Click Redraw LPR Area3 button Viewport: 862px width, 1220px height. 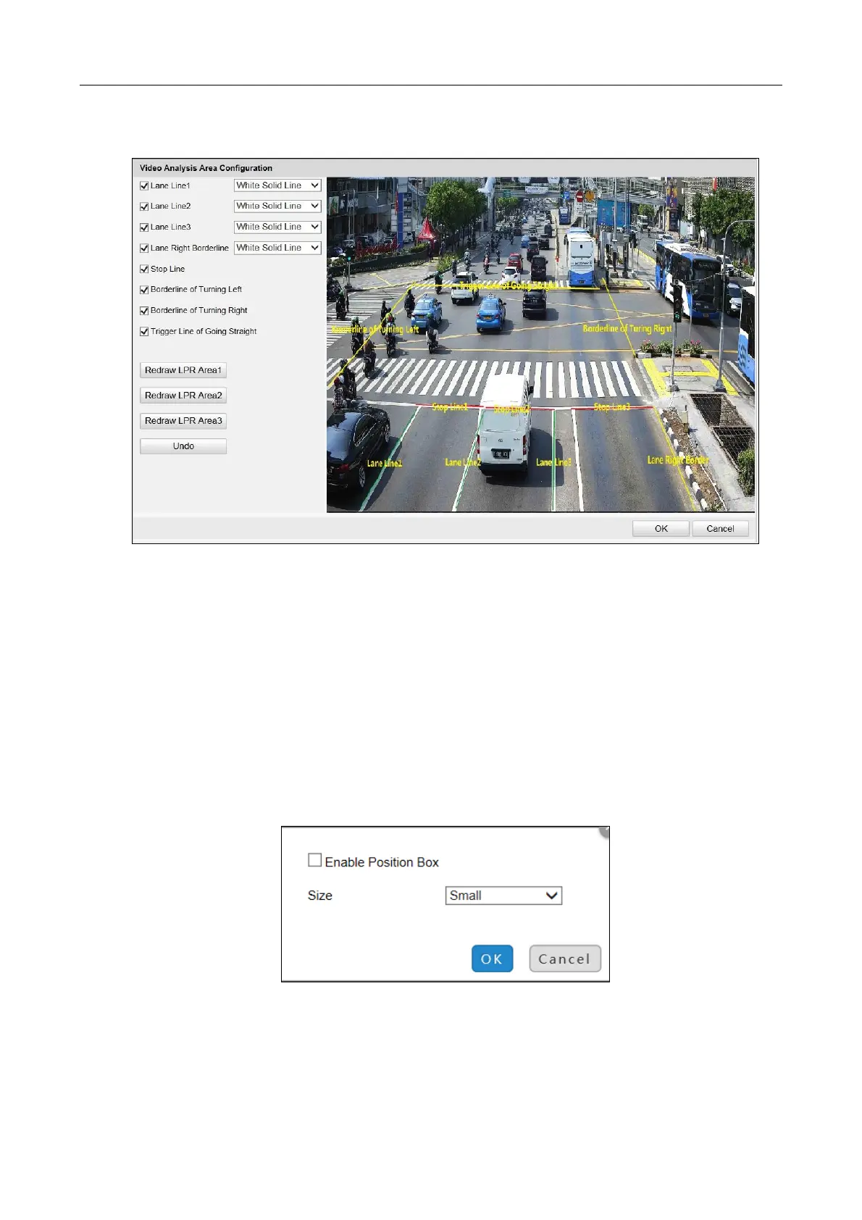point(183,421)
